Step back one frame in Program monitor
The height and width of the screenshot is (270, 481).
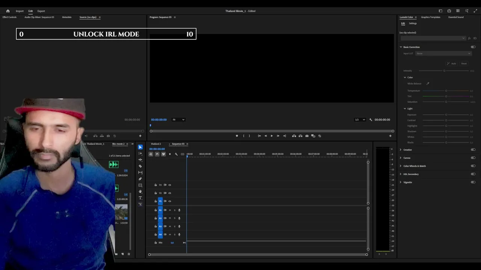[x=265, y=136]
